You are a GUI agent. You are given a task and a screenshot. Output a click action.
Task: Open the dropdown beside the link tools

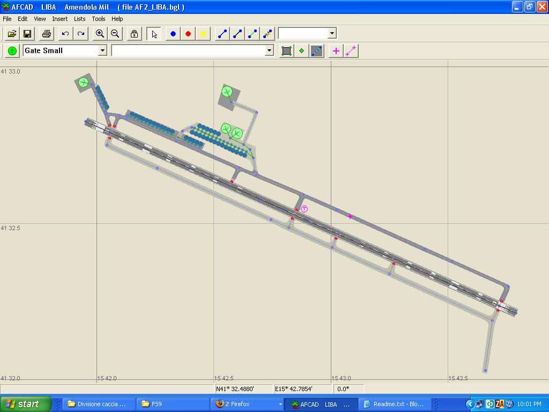tap(332, 33)
